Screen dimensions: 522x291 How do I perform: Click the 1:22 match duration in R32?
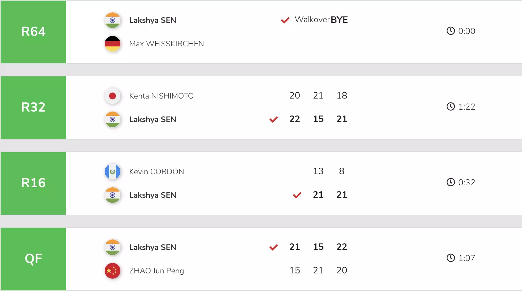[467, 107]
